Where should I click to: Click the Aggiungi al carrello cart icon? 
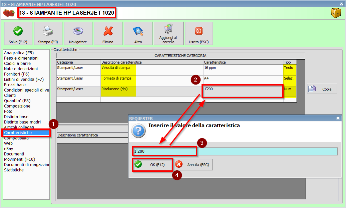pyautogui.click(x=168, y=29)
